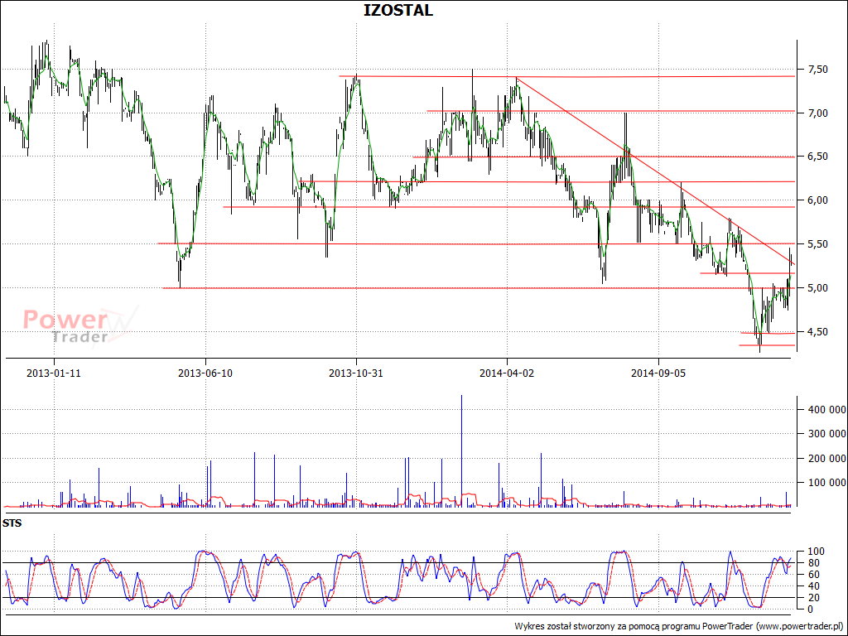Select the 6,50 price axis label
848x636 pixels.
[x=817, y=157]
